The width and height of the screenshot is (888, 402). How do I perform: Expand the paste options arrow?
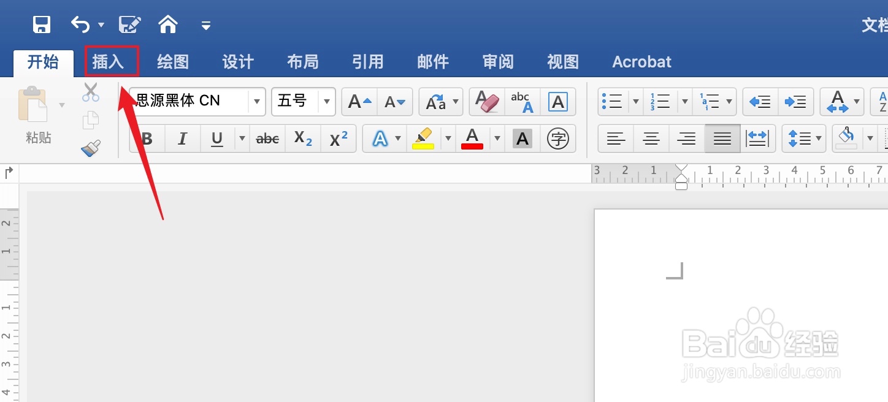coord(62,105)
